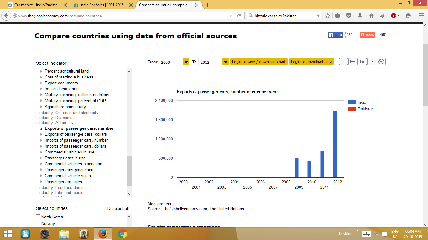Screen dimensions: 428x240
Task: Click Login to save / download chart
Action: click(259, 62)
